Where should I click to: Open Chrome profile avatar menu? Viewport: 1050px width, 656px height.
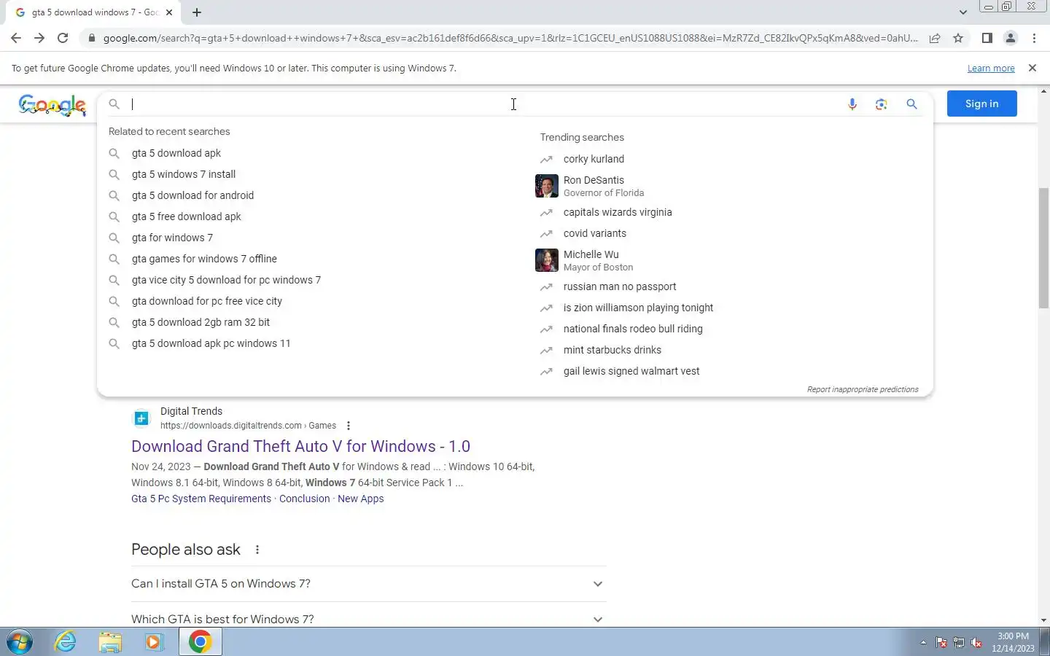point(1011,38)
